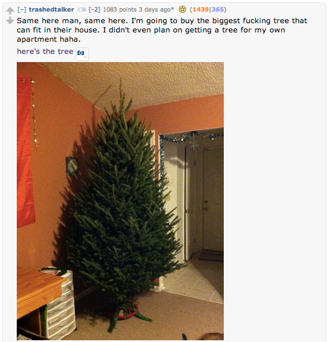
Task: Open the 'here's the tree' link
Action: (45, 51)
